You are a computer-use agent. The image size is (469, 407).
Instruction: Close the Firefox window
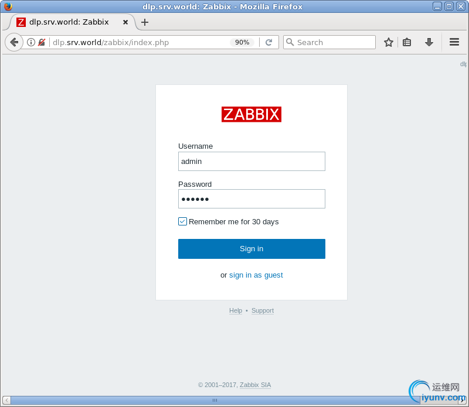pyautogui.click(x=460, y=6)
